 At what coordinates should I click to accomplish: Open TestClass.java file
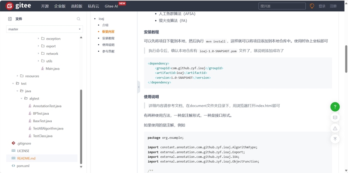click(x=43, y=136)
